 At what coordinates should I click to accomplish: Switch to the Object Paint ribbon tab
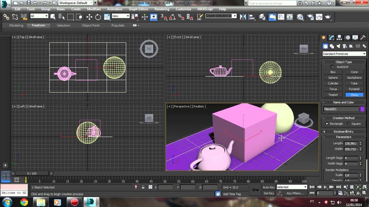point(91,25)
